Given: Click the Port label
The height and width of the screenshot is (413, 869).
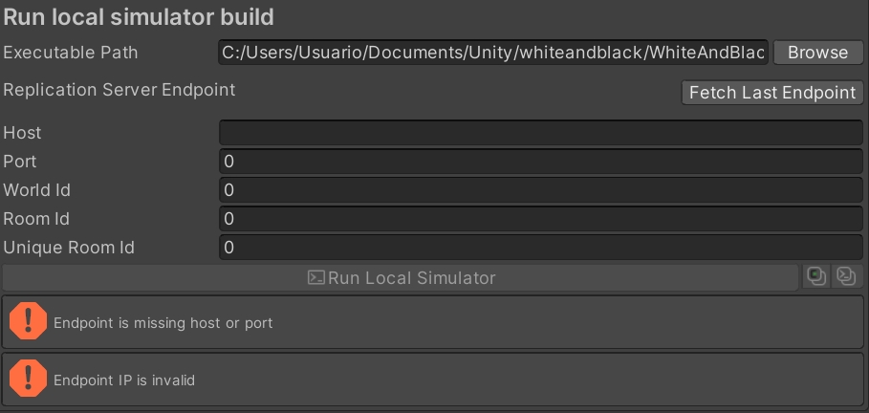Looking at the screenshot, I should click(x=20, y=162).
